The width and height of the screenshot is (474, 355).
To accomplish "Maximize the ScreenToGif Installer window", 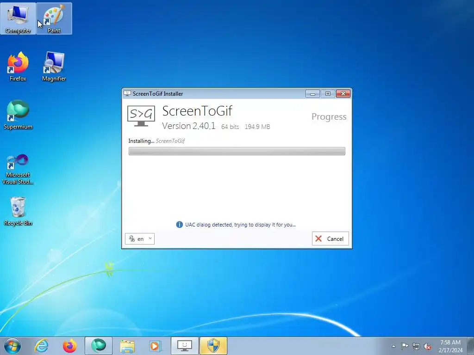I will tap(328, 94).
